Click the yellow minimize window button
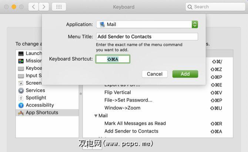 [x=14, y=7]
